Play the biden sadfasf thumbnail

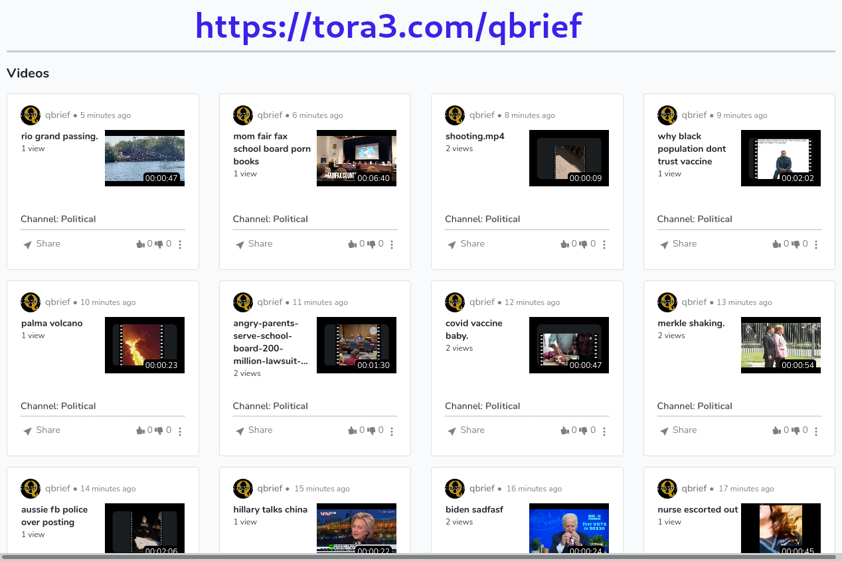click(569, 529)
